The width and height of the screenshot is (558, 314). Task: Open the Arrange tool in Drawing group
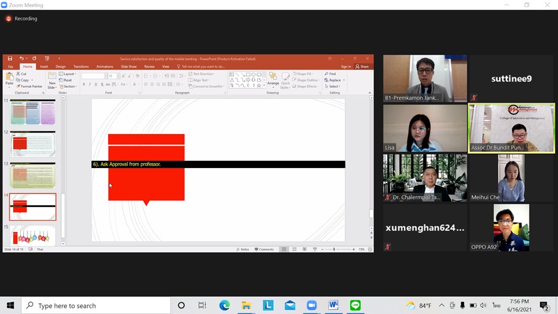(x=273, y=79)
